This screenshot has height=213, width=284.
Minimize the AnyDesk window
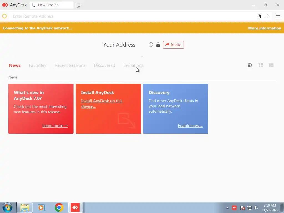click(x=253, y=5)
